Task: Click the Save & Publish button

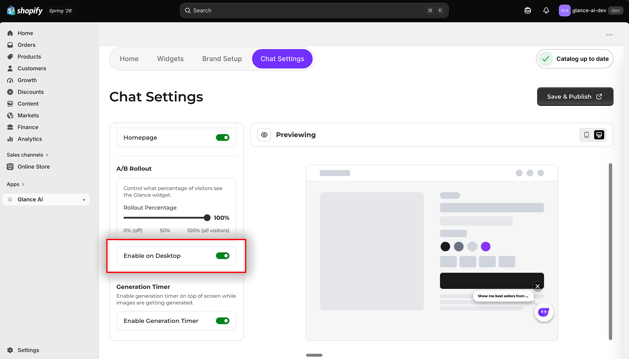Action: [575, 97]
